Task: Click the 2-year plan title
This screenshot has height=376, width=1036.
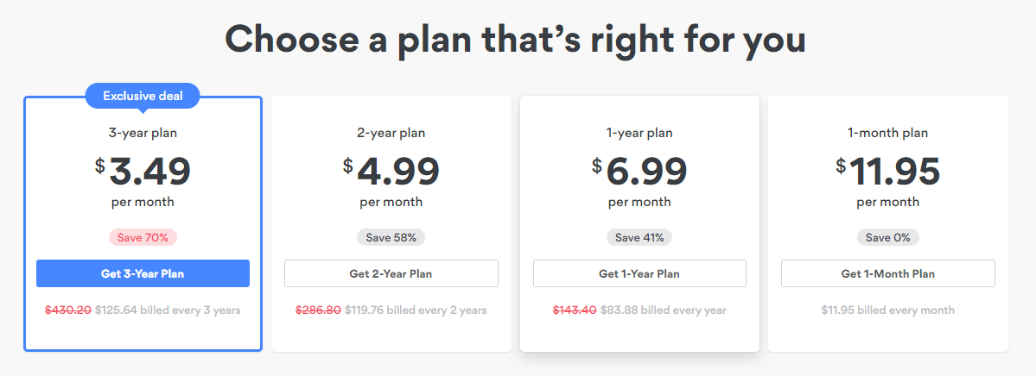Action: (x=391, y=133)
